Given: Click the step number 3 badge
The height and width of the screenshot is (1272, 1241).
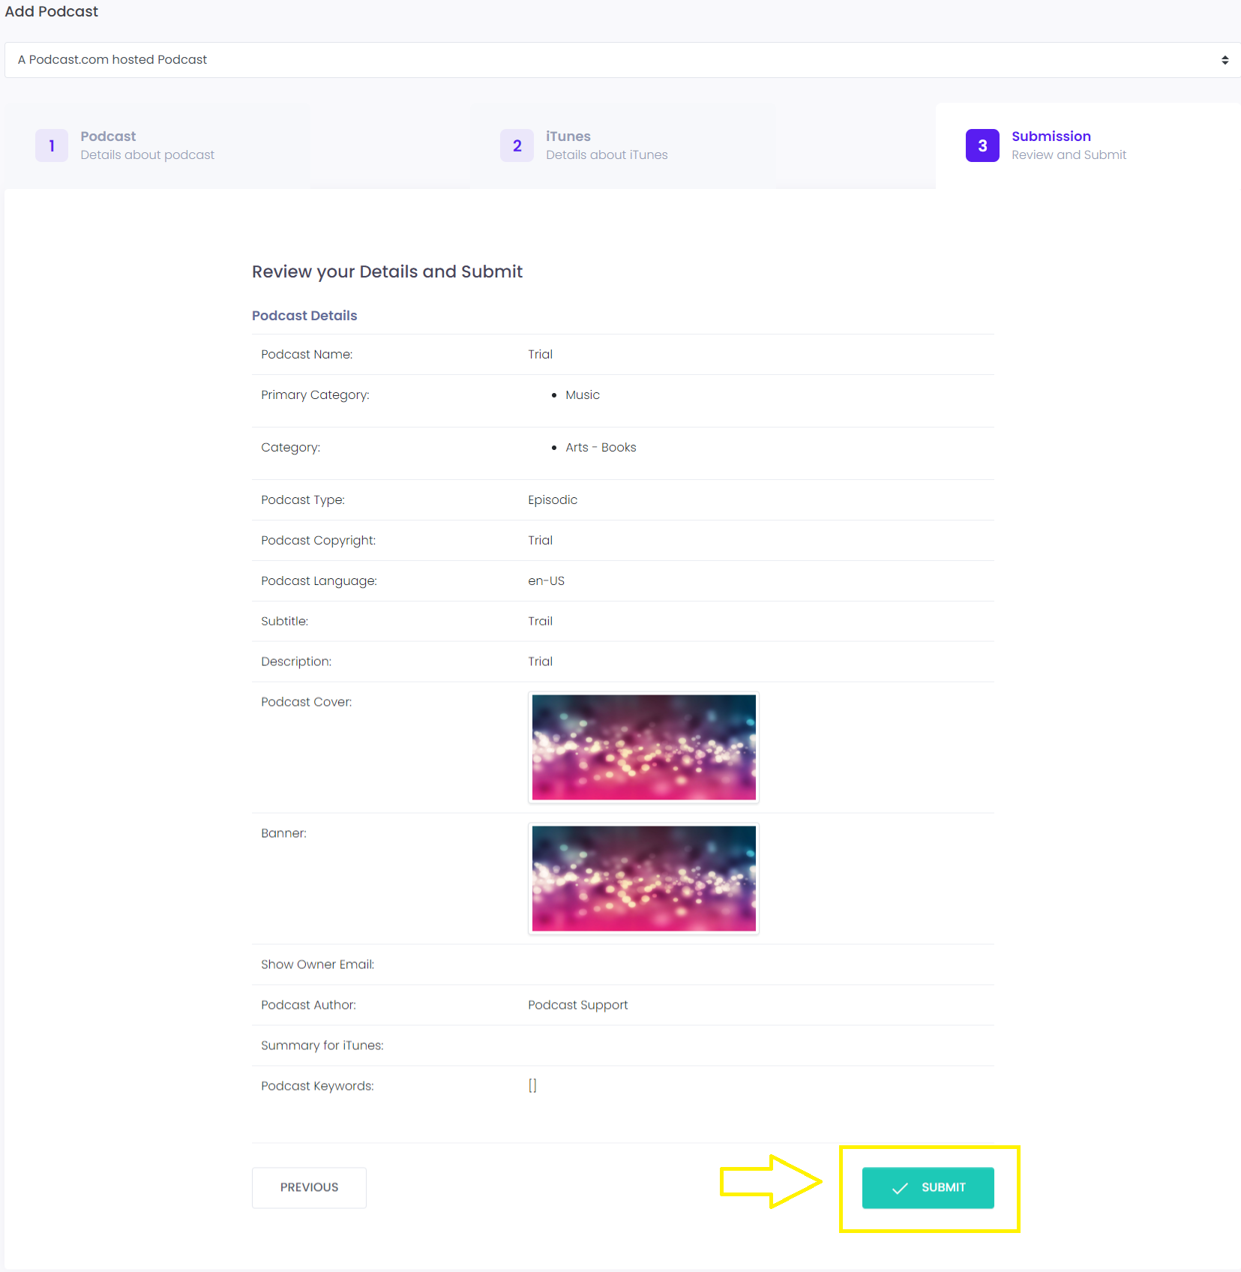Looking at the screenshot, I should pyautogui.click(x=982, y=145).
